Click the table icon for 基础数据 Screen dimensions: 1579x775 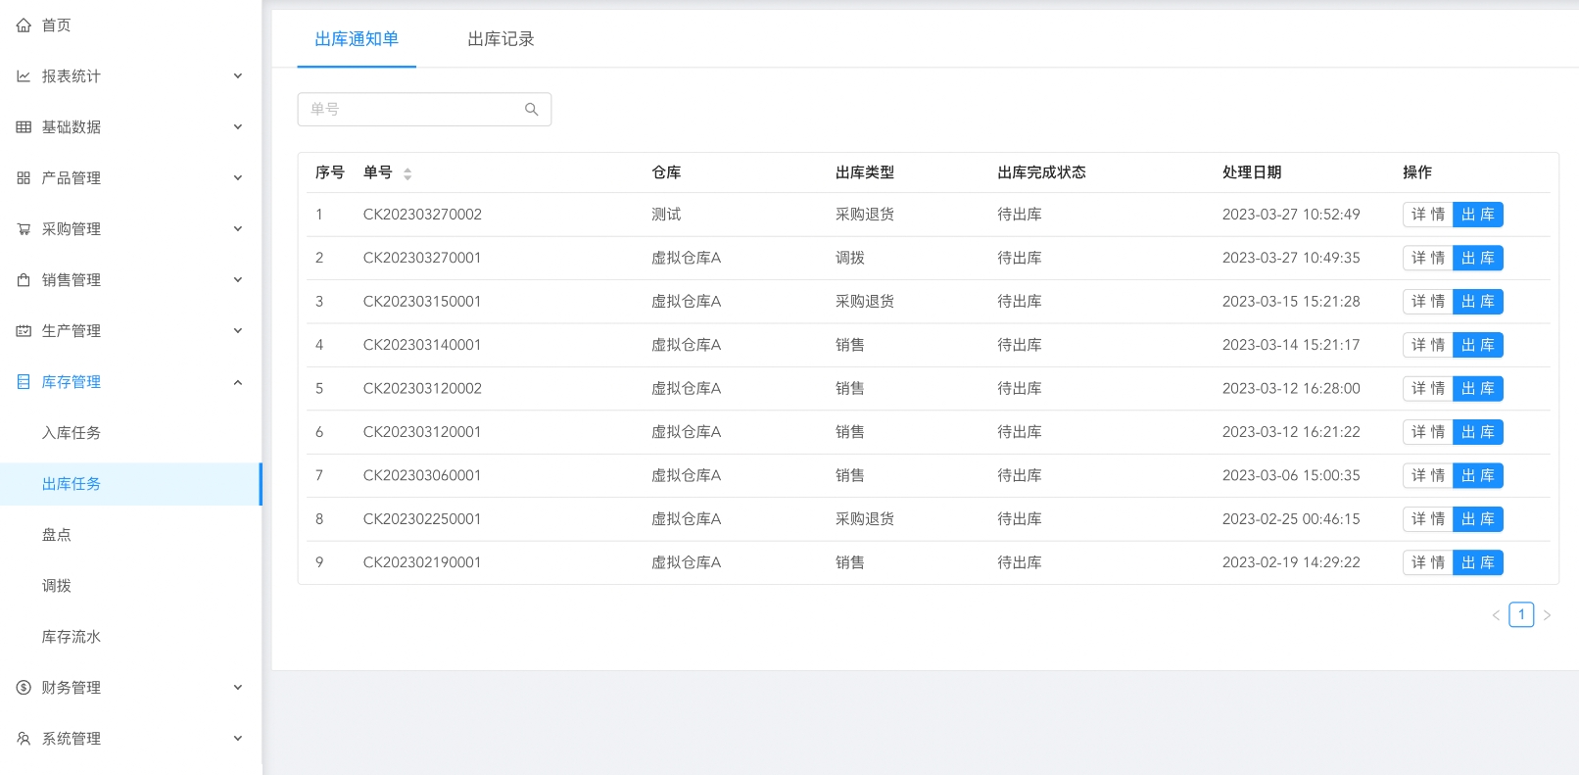coord(24,127)
